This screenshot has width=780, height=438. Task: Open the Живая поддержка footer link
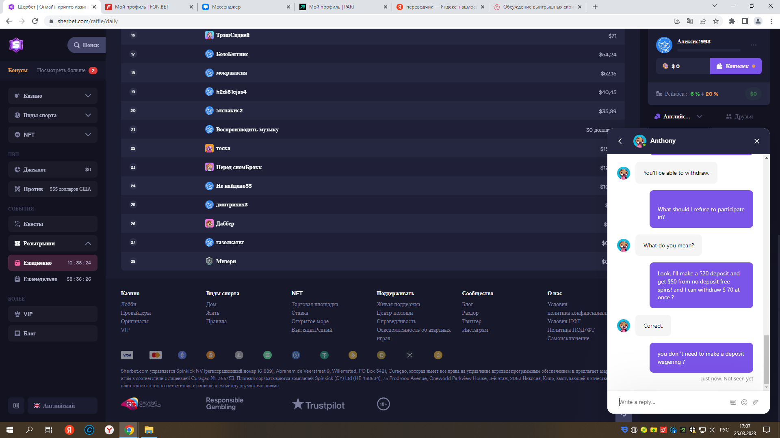(398, 304)
